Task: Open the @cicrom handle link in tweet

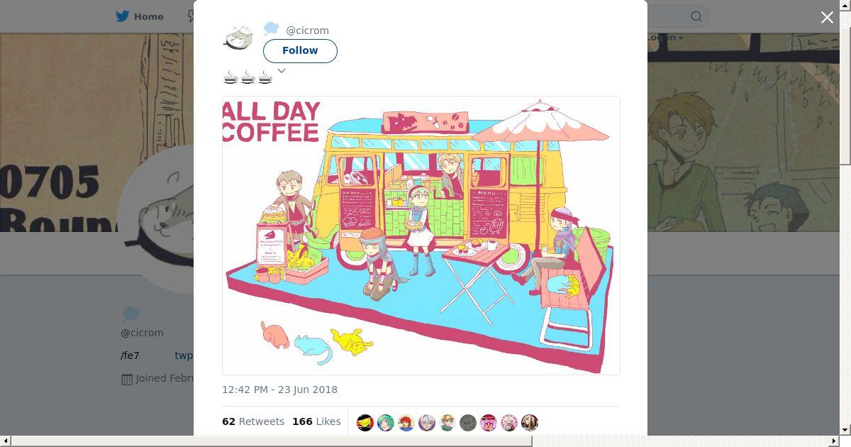Action: [x=307, y=31]
